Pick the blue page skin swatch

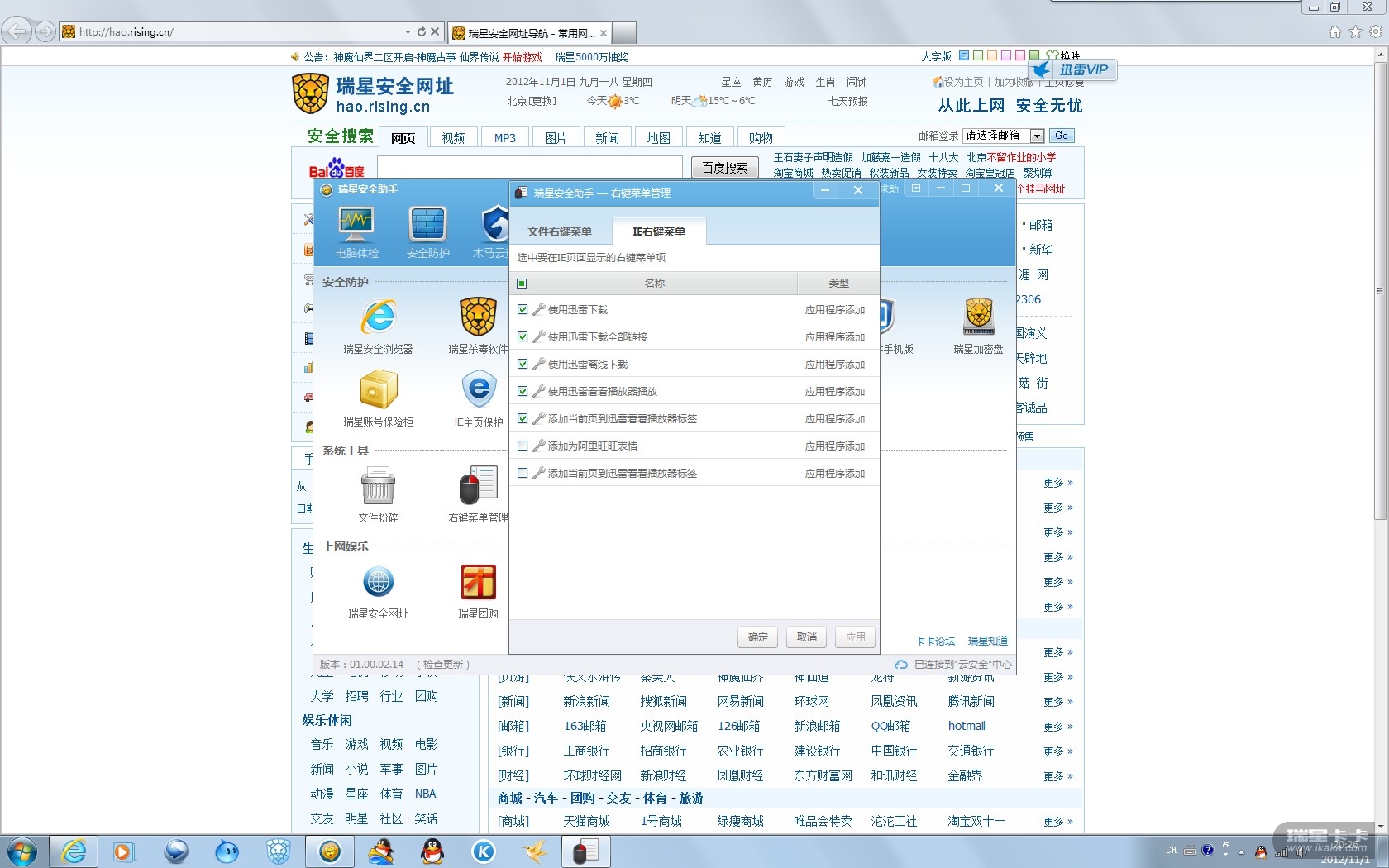coord(964,56)
